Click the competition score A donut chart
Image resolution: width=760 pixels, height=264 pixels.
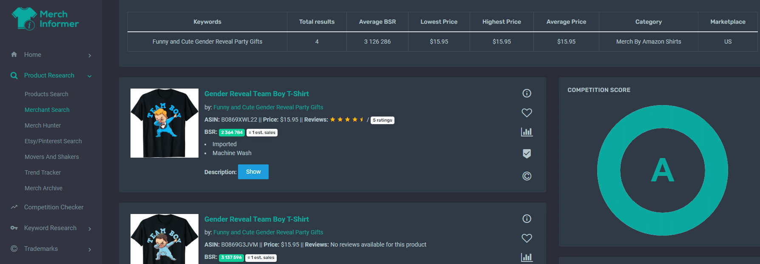coord(663,170)
